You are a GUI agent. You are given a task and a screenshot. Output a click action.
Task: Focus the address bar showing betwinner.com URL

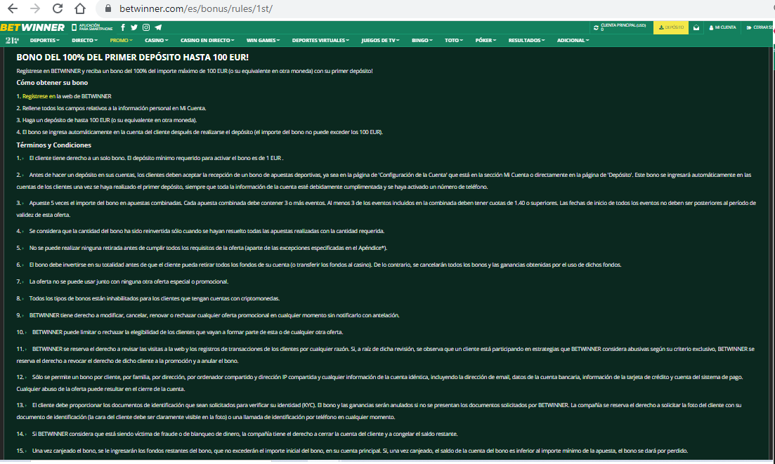click(x=435, y=8)
